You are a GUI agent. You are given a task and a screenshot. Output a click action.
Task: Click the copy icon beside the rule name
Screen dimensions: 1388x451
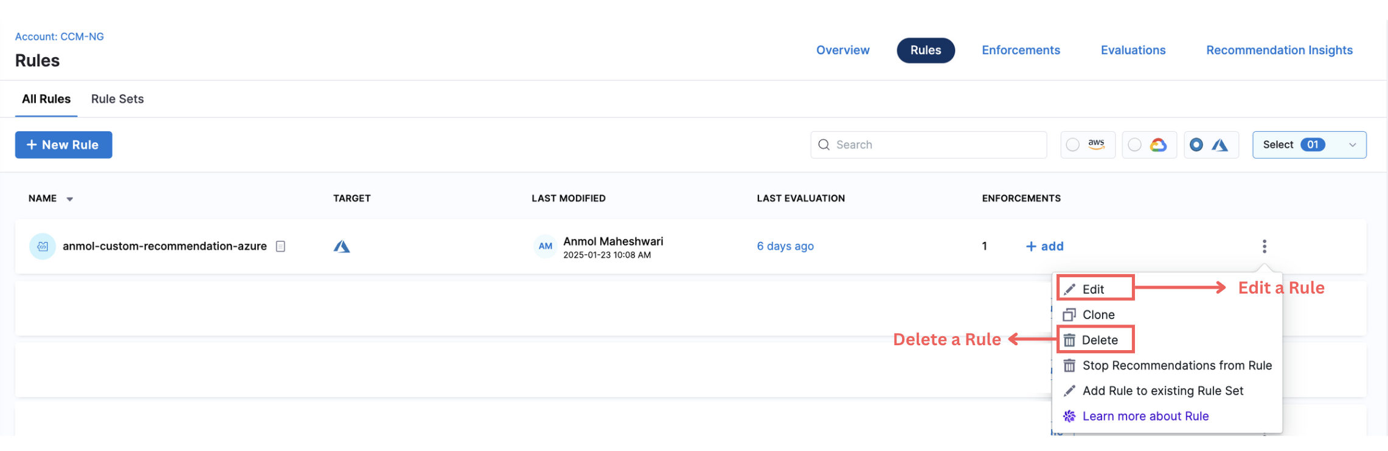[280, 246]
